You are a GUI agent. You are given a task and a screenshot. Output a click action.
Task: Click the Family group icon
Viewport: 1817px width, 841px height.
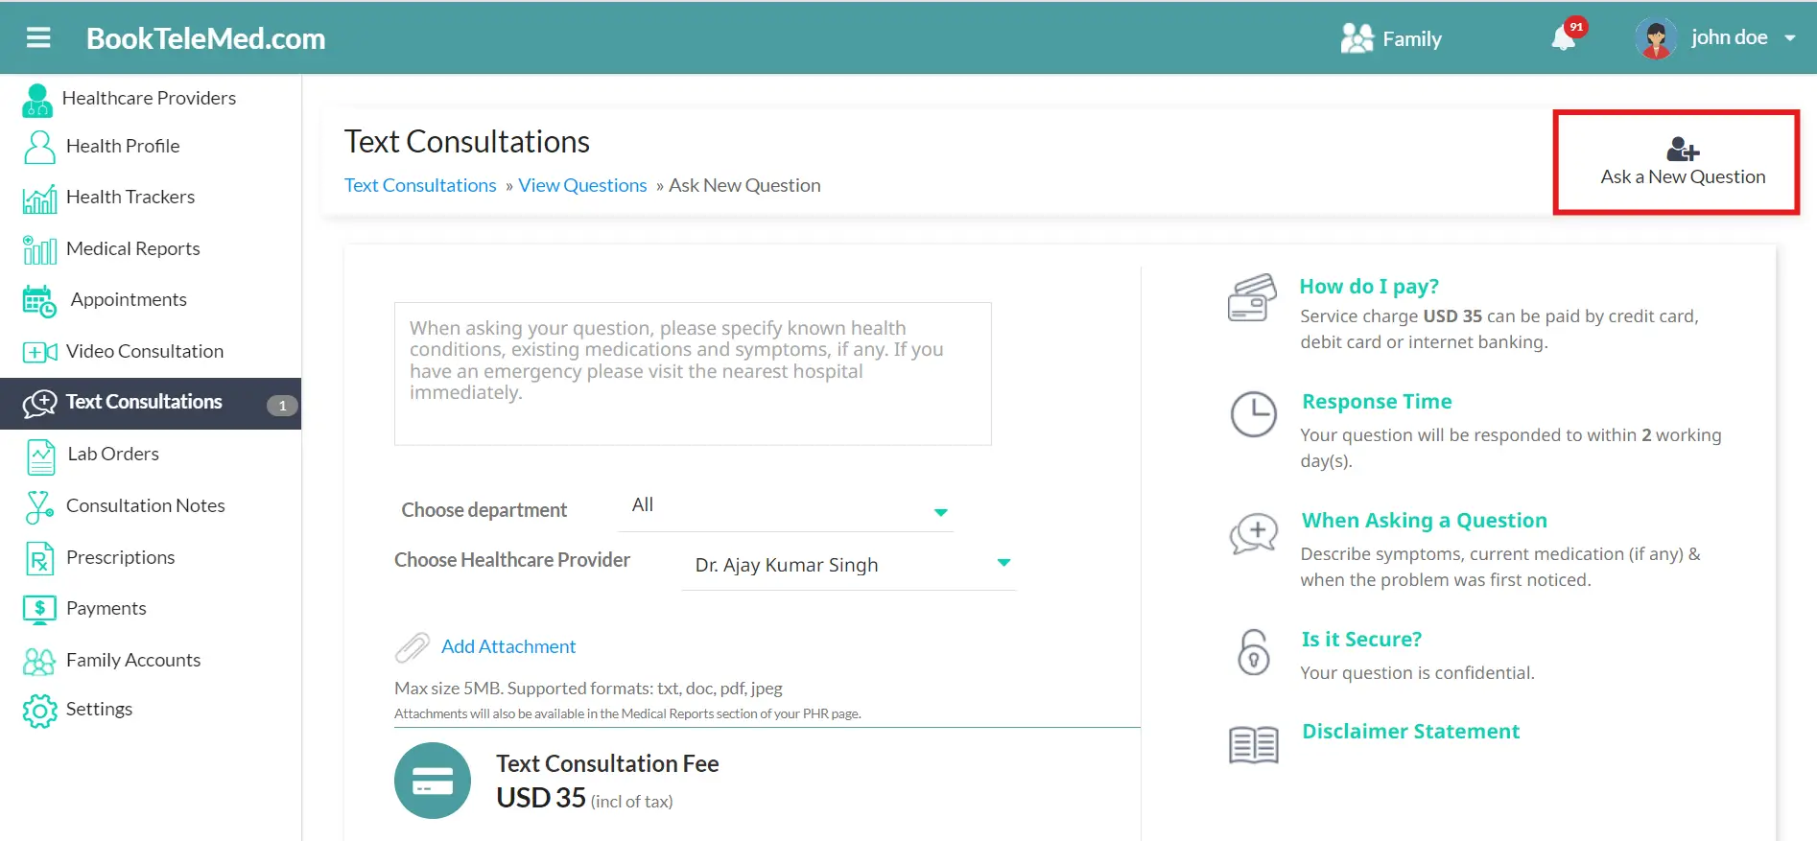click(1357, 38)
